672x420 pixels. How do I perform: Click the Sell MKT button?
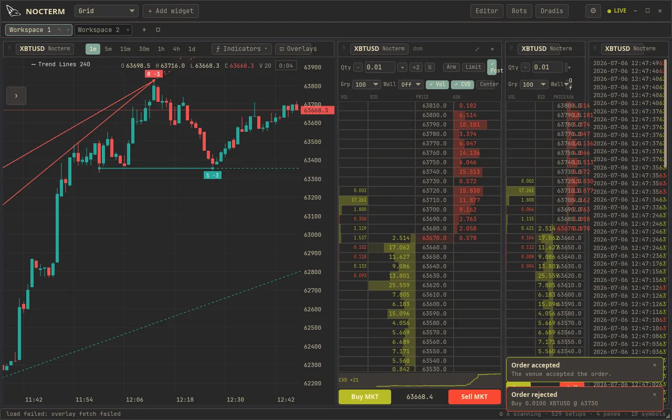pos(475,397)
